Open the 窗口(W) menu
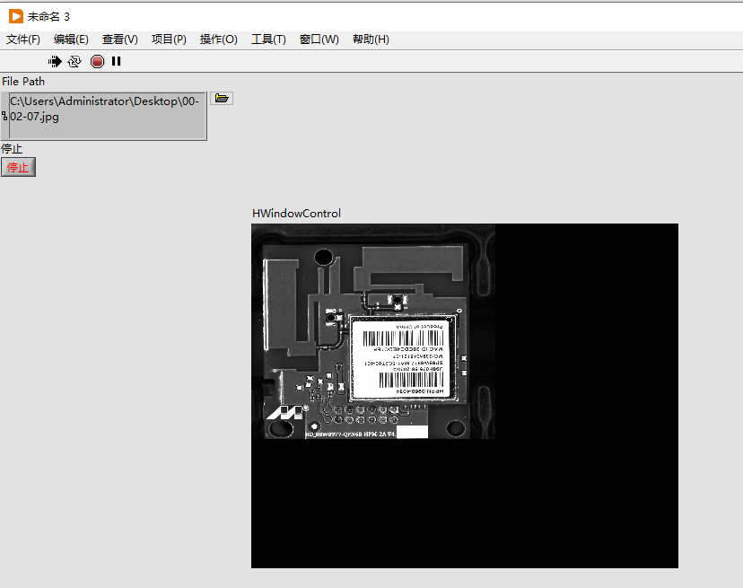 coord(319,39)
